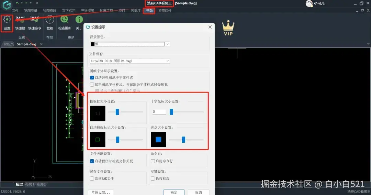
Task: Click the user avatar beside 小可儿
Action: click(x=309, y=3)
